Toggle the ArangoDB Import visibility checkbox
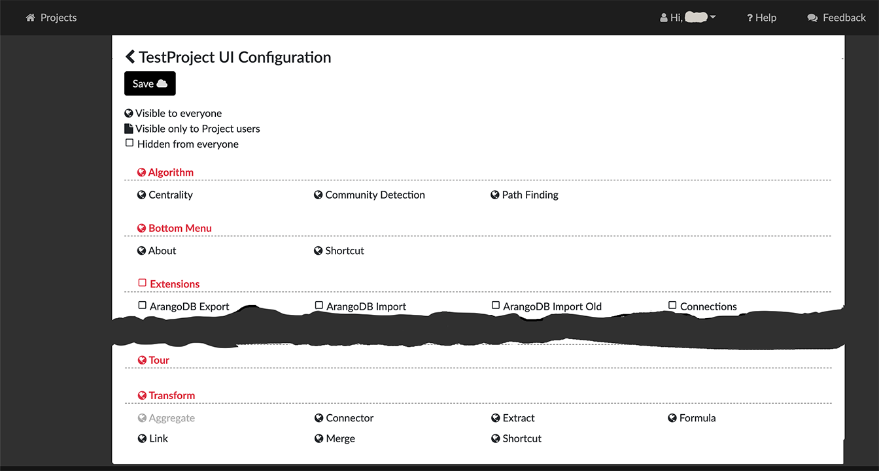The image size is (879, 471). click(319, 306)
